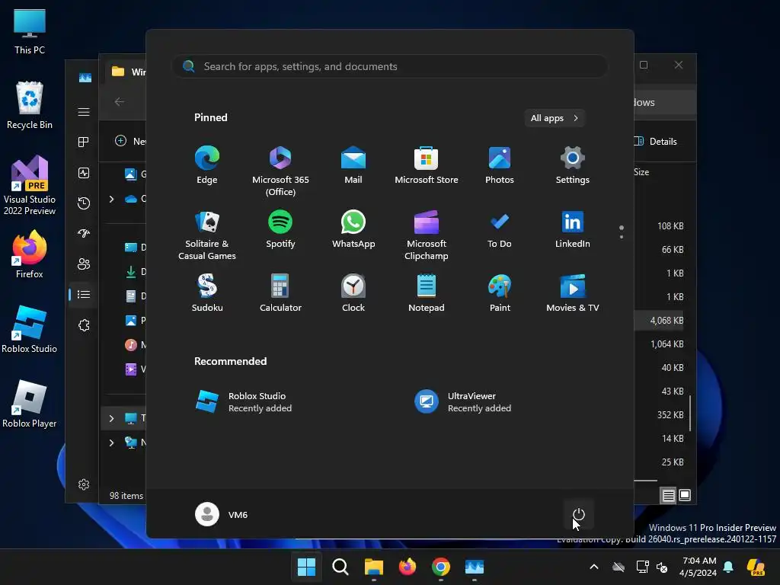Click File Explorer vertical scrollbar
Screen dimensions: 780x585
point(690,413)
